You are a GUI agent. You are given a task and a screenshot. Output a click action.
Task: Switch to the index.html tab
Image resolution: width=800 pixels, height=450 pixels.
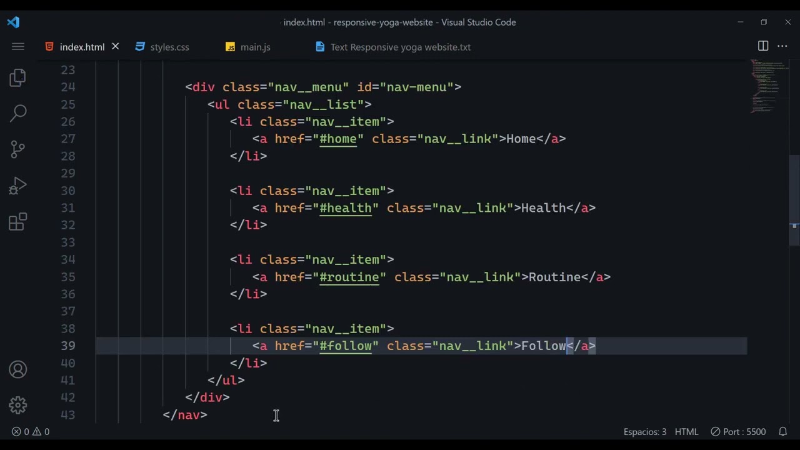click(x=82, y=47)
